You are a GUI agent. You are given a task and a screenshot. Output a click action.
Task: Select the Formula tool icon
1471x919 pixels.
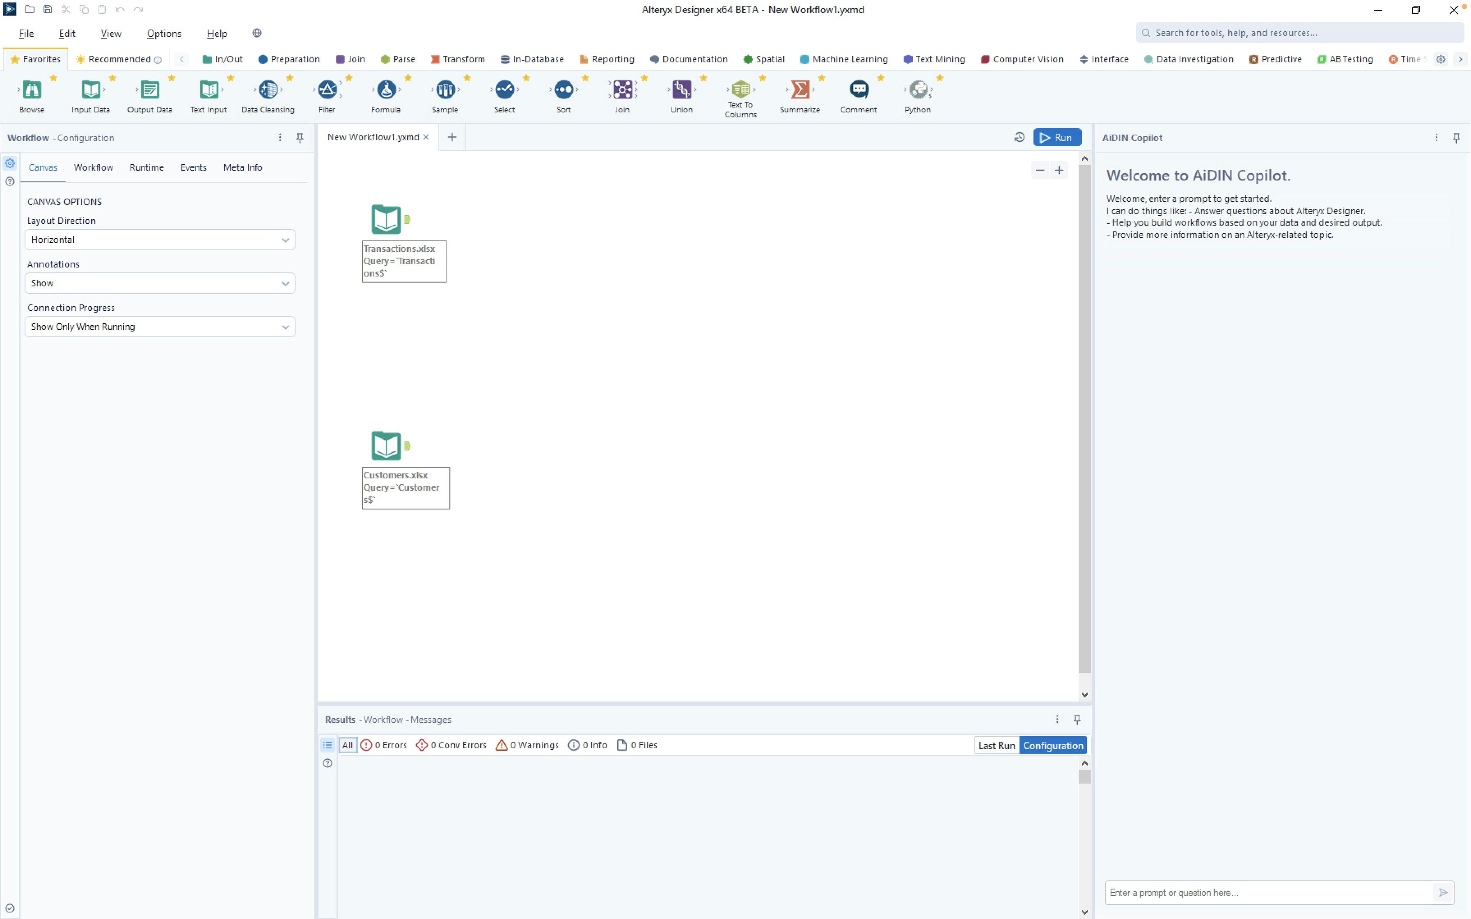pyautogui.click(x=386, y=90)
